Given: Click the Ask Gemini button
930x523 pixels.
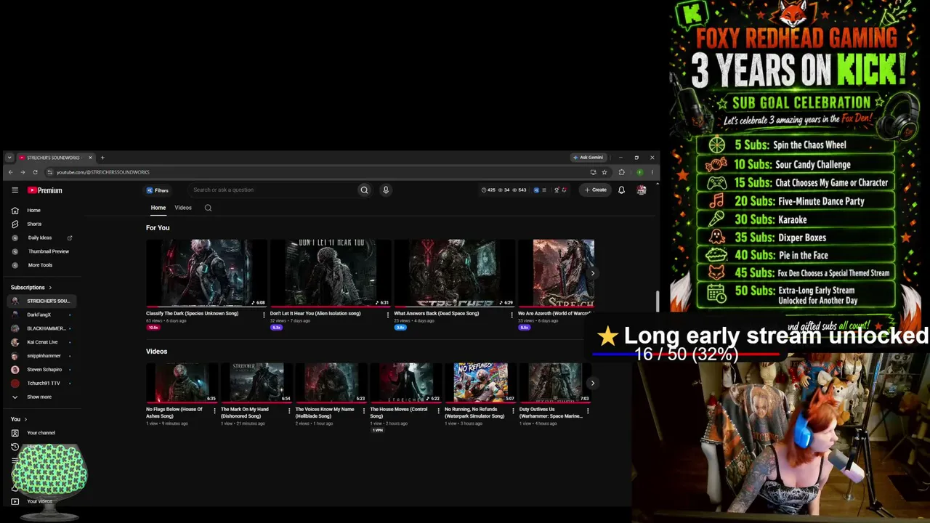Looking at the screenshot, I should coord(588,158).
